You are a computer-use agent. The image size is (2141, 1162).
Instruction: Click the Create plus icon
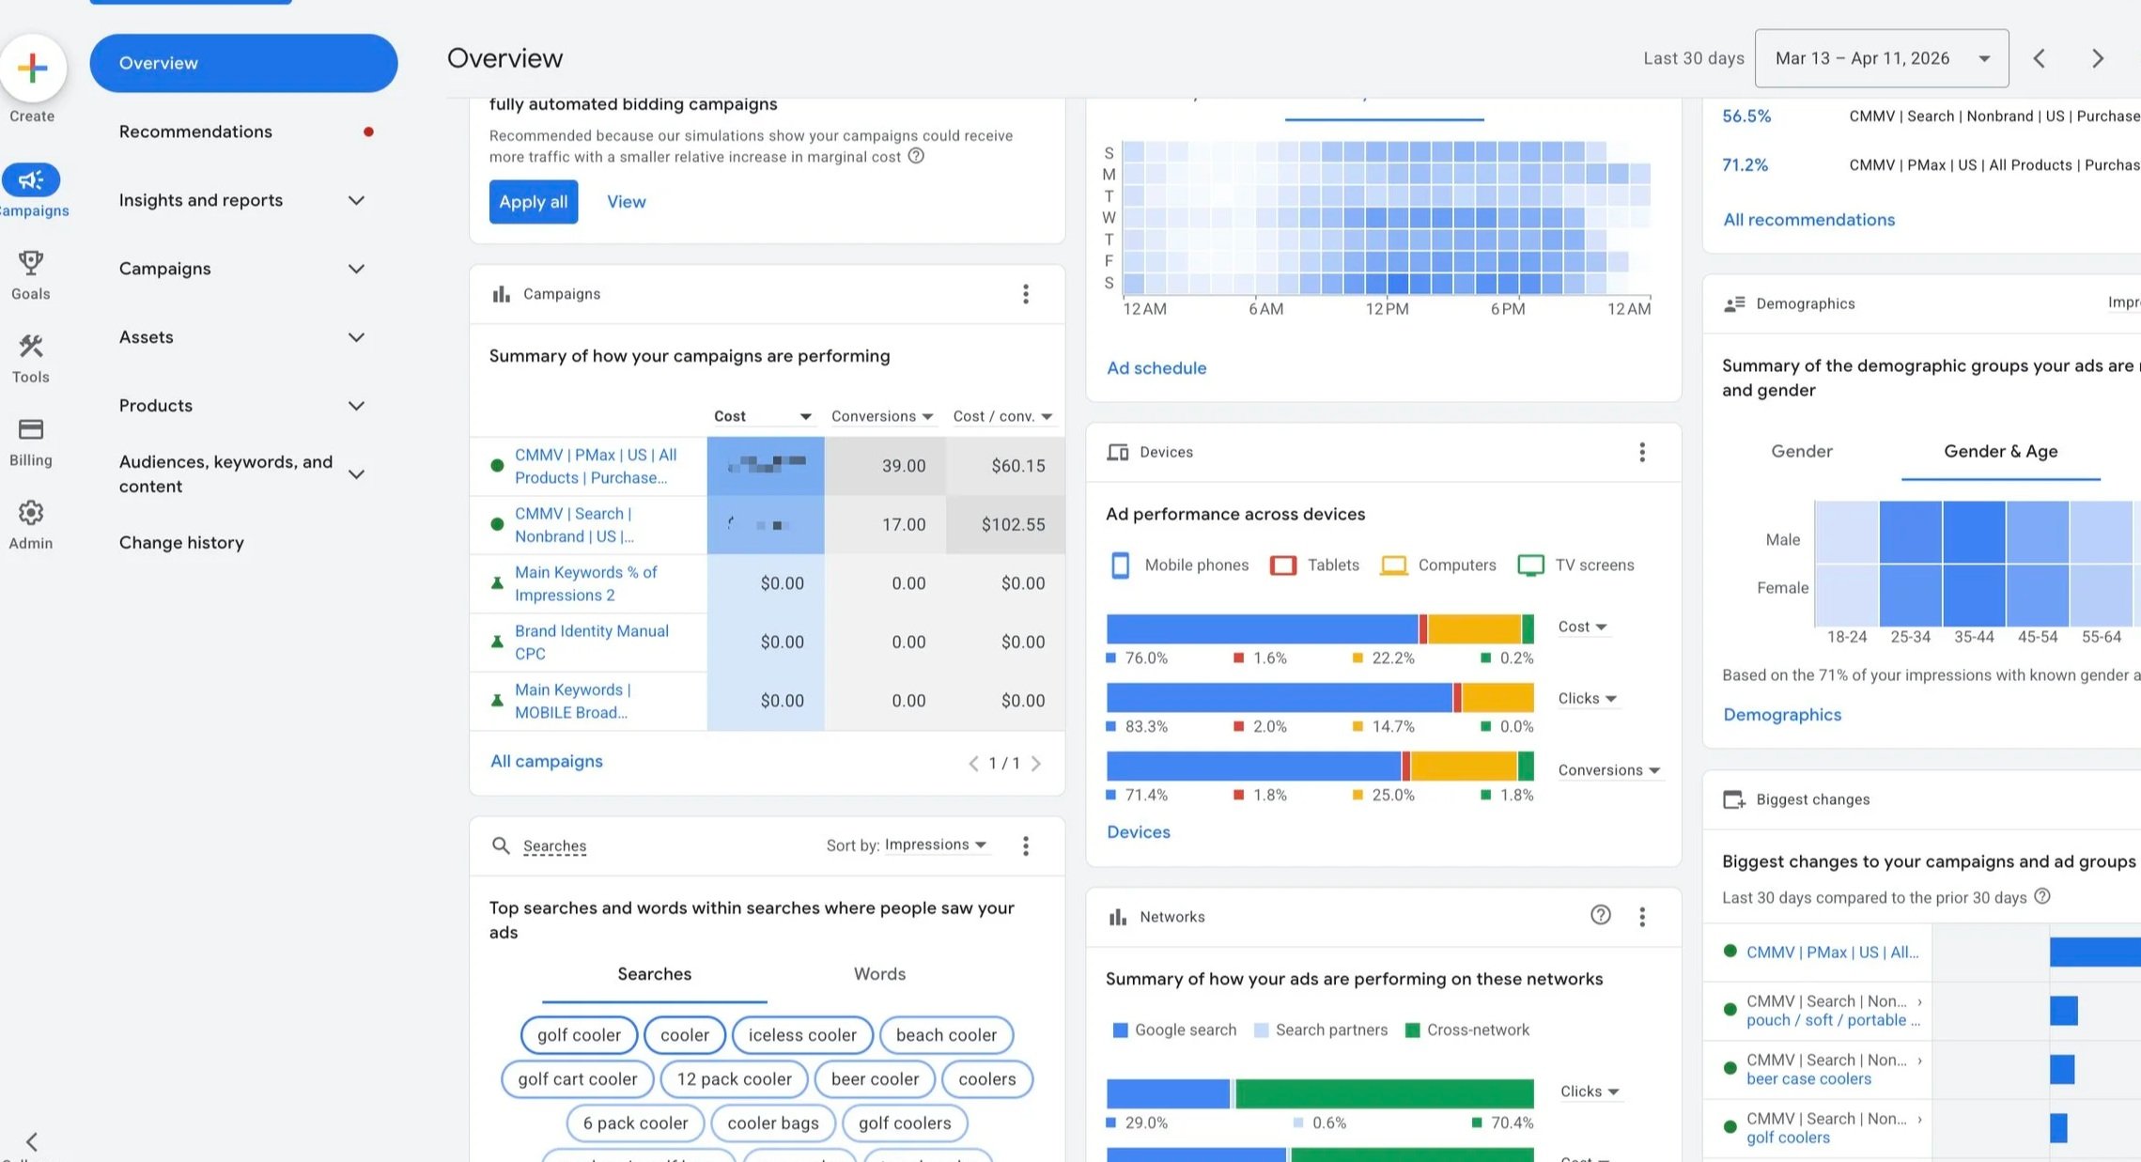33,68
